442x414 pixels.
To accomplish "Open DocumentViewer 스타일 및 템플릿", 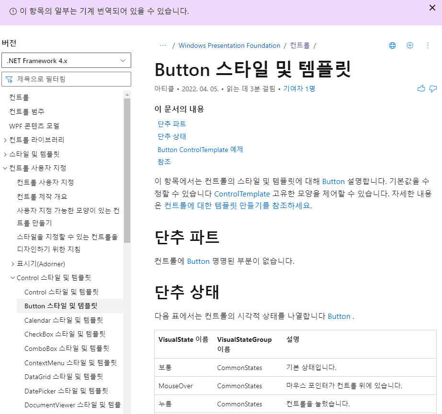I will point(72,405).
